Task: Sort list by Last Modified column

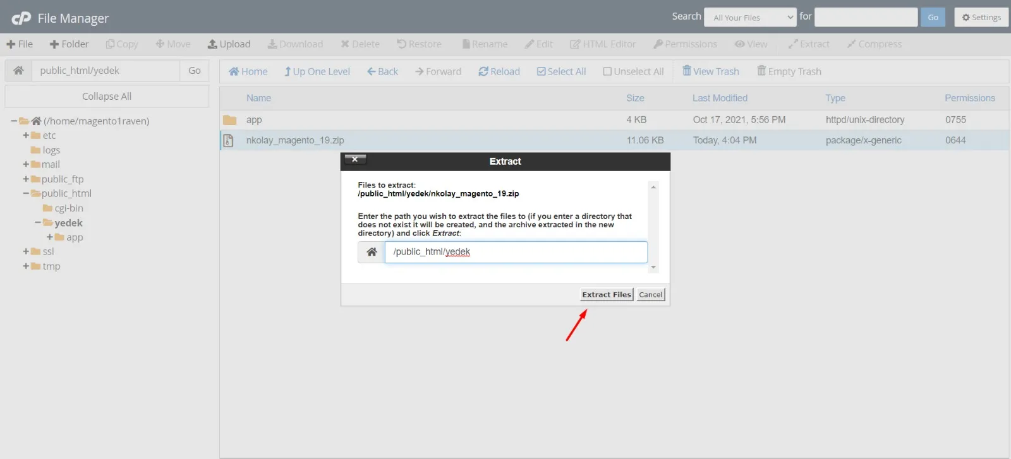Action: 719,98
